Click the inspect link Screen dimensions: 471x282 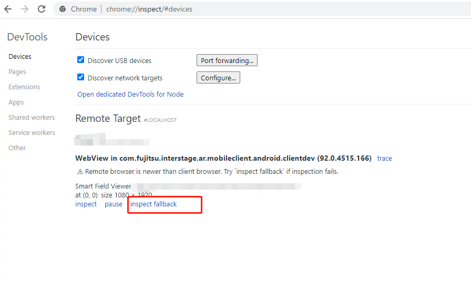[86, 204]
